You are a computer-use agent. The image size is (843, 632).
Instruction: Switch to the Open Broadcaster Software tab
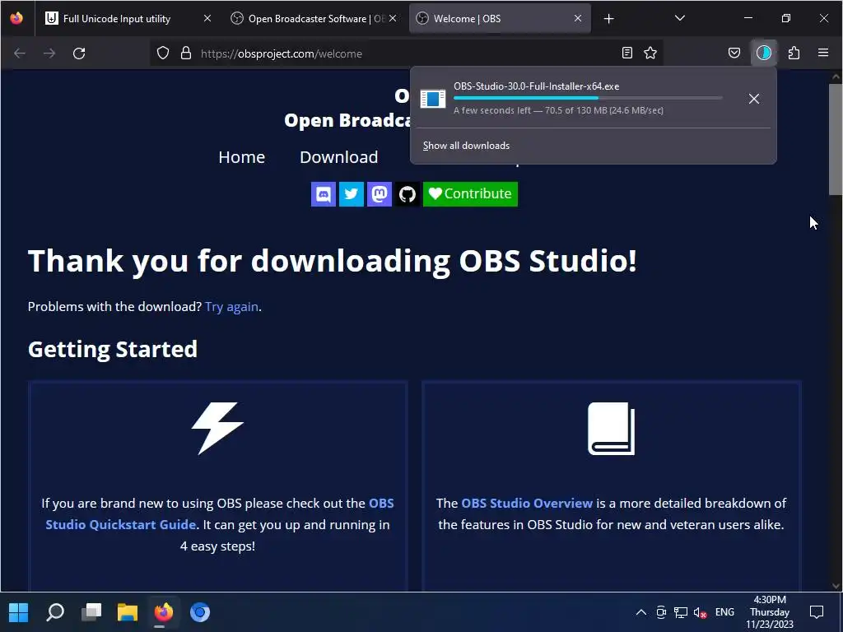pos(314,19)
